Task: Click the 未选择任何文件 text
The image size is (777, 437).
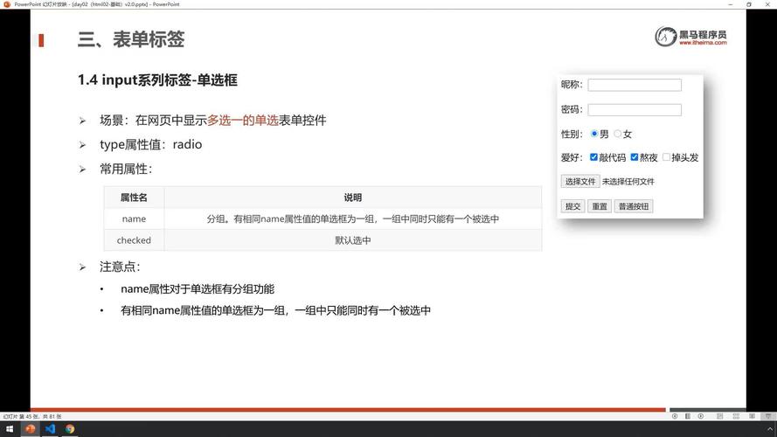Action: click(x=628, y=181)
